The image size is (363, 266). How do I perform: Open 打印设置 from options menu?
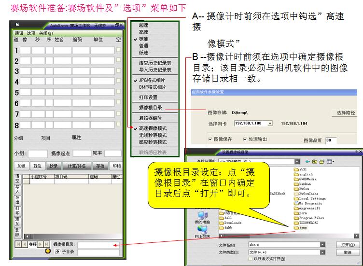click(x=148, y=98)
